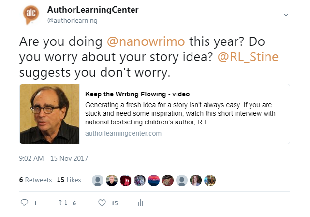Screen dimensions: 310x217
Task: Click the AuthorLearningCenter ALC profile logo
Action: [31, 14]
